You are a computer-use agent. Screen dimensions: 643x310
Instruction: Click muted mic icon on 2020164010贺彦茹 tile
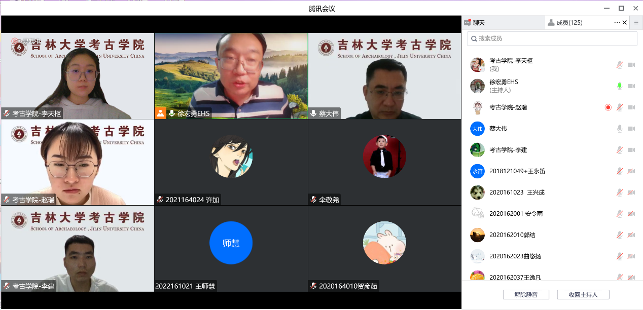point(314,286)
